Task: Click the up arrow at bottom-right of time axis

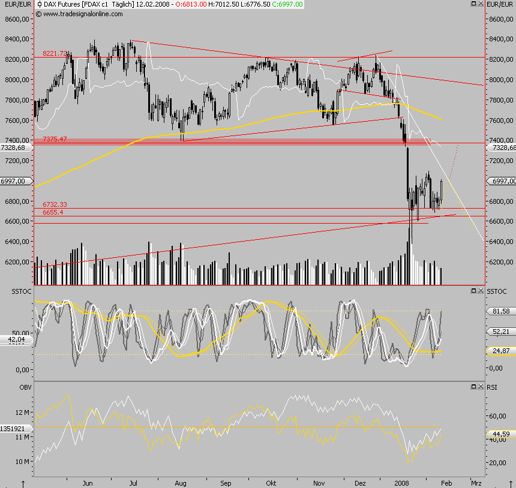Action: coord(511,484)
